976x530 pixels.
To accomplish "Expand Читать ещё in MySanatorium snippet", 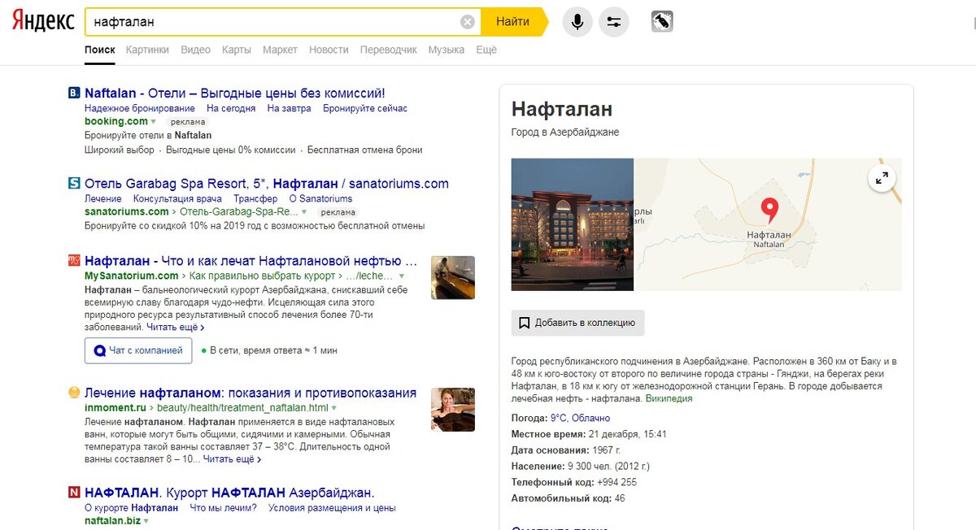I will click(175, 327).
